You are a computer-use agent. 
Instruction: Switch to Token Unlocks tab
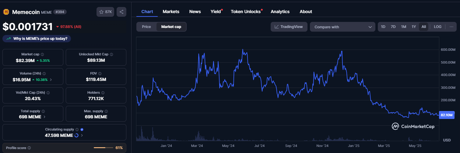[246, 12]
